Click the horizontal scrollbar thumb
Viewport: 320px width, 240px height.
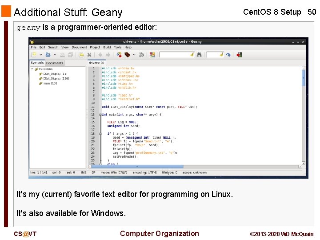pos(137,167)
